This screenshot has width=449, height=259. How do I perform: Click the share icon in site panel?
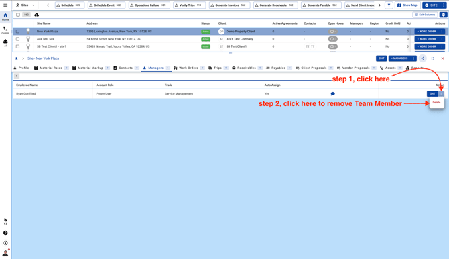coord(423,58)
